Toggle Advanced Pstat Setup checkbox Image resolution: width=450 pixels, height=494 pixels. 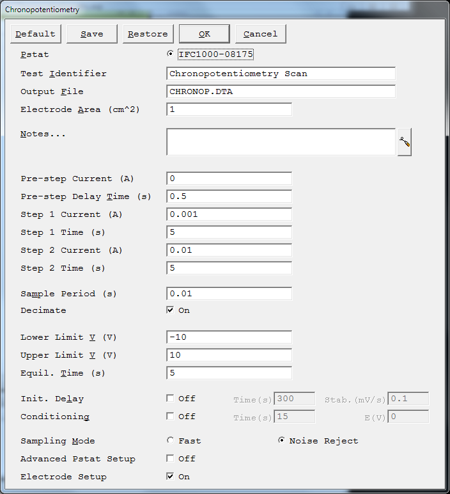click(170, 458)
